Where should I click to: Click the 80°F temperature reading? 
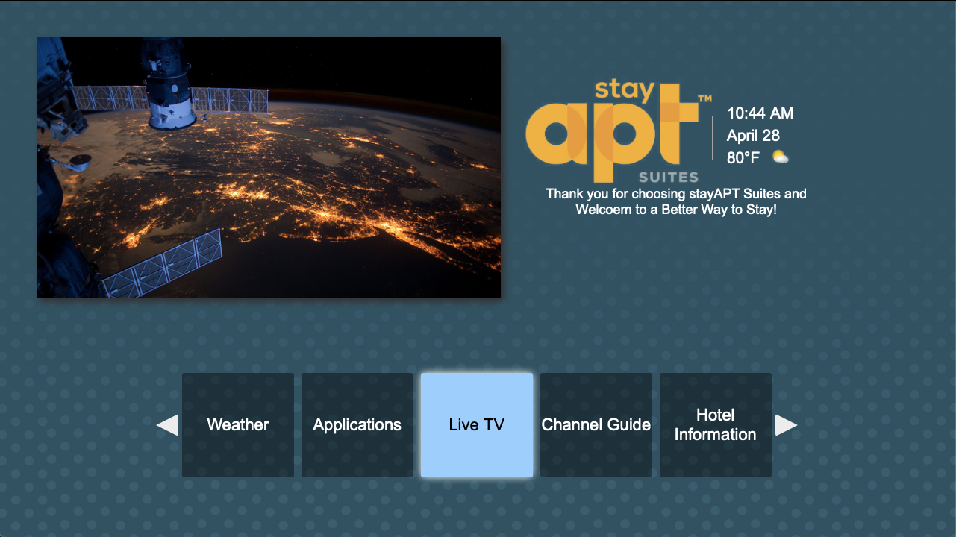coord(743,157)
